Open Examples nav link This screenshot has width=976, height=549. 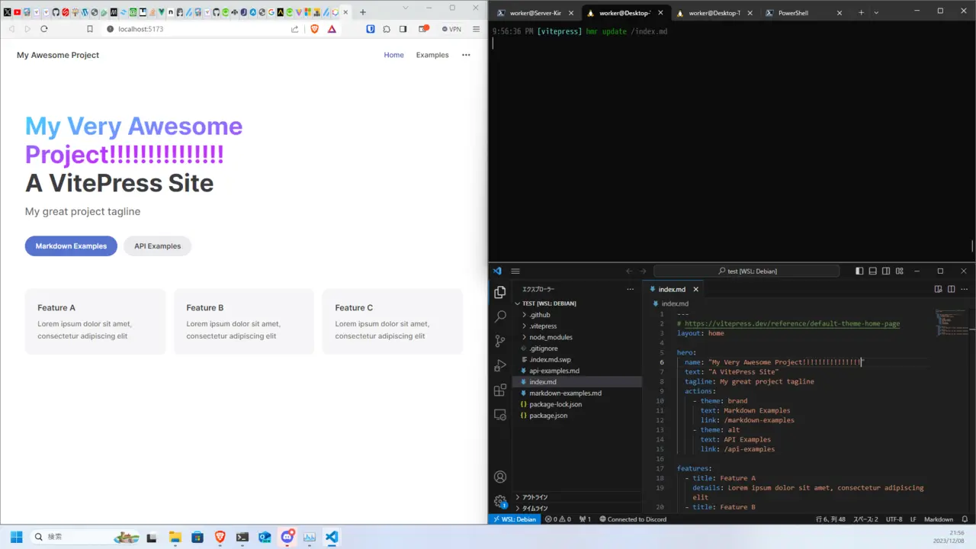(x=432, y=55)
